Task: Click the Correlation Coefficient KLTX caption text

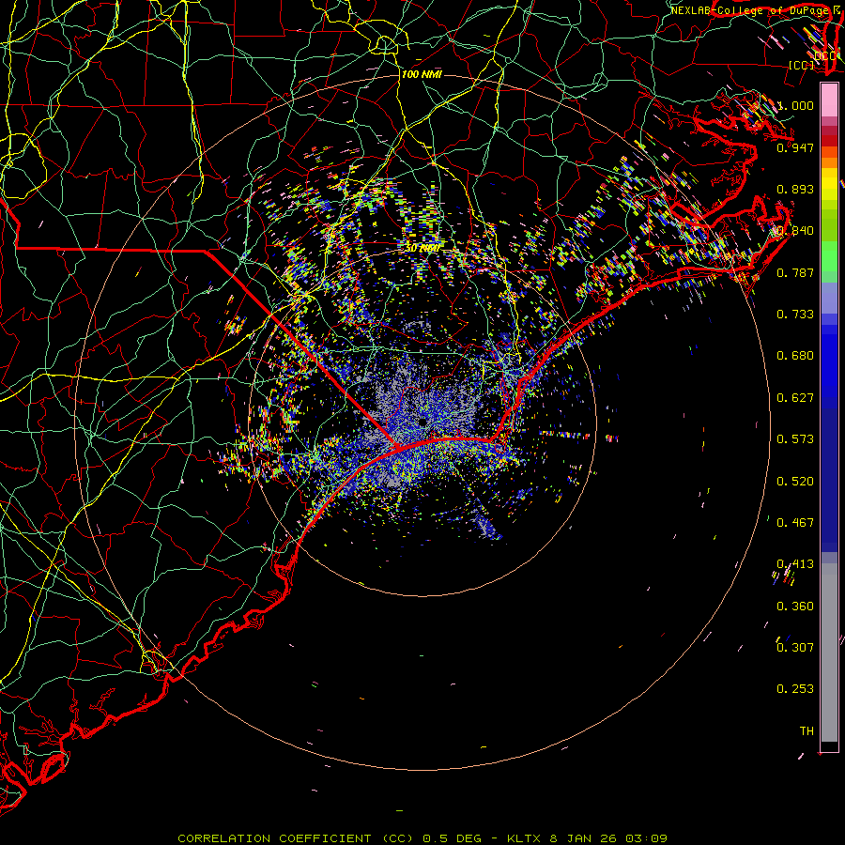Action: click(422, 838)
